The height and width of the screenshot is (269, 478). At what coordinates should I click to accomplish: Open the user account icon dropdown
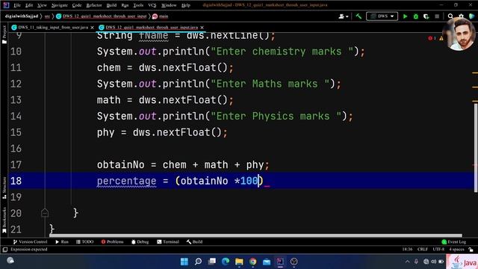click(344, 16)
